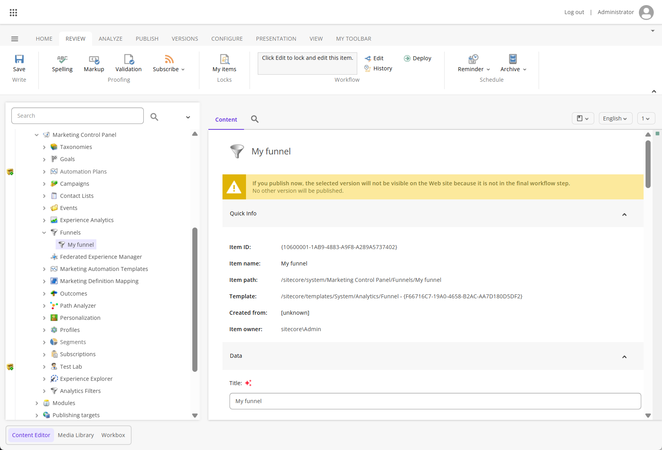
Task: Open the app launcher grid icon
Action: 13,13
